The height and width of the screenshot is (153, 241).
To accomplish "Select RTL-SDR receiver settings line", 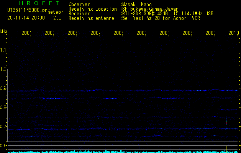I will 168,13.
